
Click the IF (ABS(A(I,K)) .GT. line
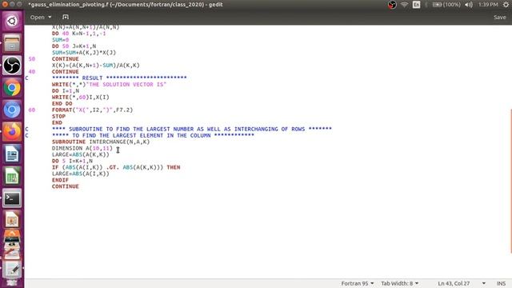pos(116,167)
